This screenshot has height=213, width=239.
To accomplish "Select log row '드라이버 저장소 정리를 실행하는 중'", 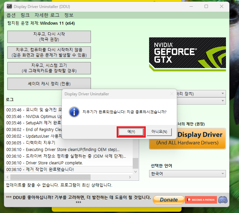I will pos(69,156).
